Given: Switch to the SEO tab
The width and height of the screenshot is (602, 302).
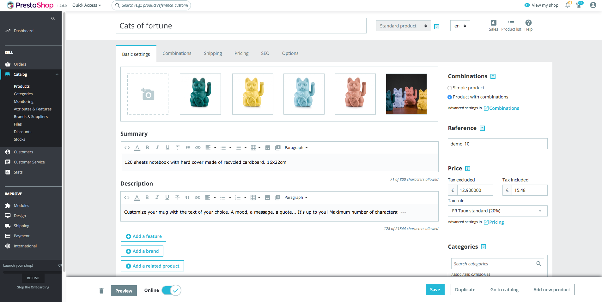Looking at the screenshot, I should pos(265,53).
